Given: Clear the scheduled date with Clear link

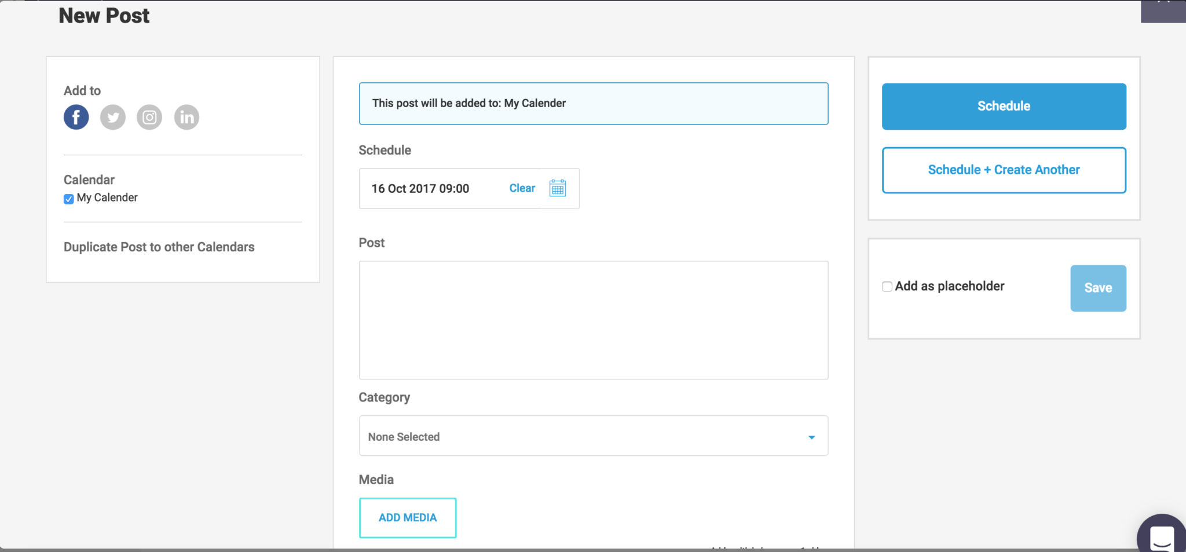Looking at the screenshot, I should [x=522, y=188].
